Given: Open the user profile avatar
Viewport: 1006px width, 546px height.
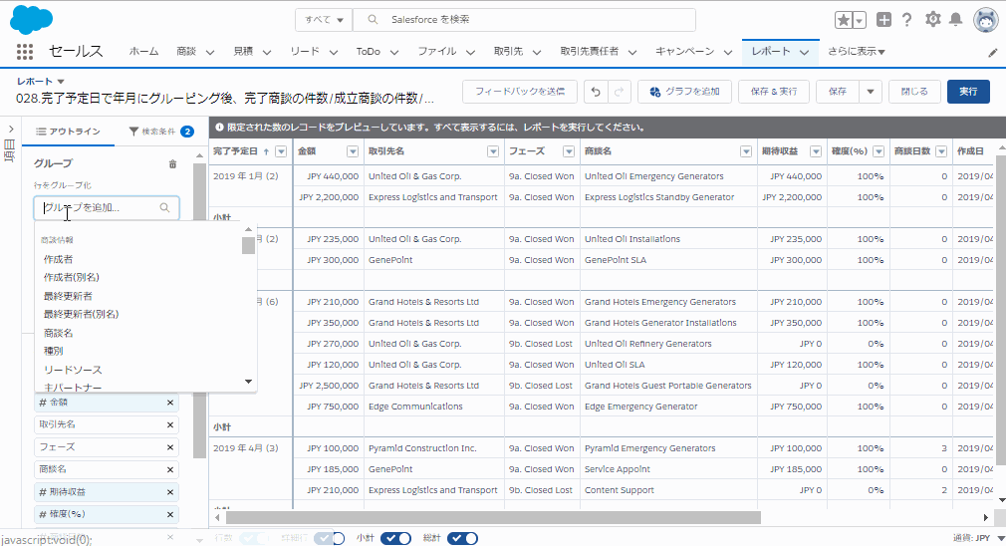Looking at the screenshot, I should [985, 20].
